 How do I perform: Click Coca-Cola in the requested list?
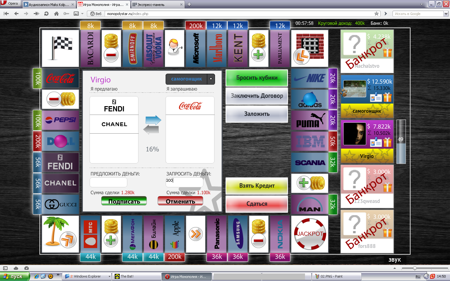[x=190, y=106]
